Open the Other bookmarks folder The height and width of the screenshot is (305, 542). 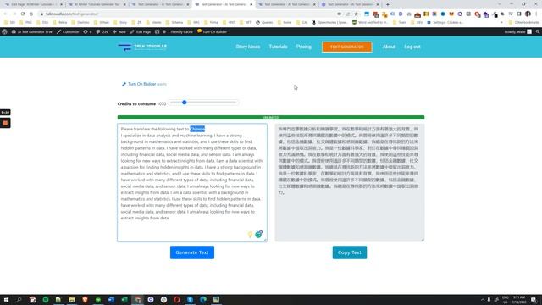click(523, 23)
